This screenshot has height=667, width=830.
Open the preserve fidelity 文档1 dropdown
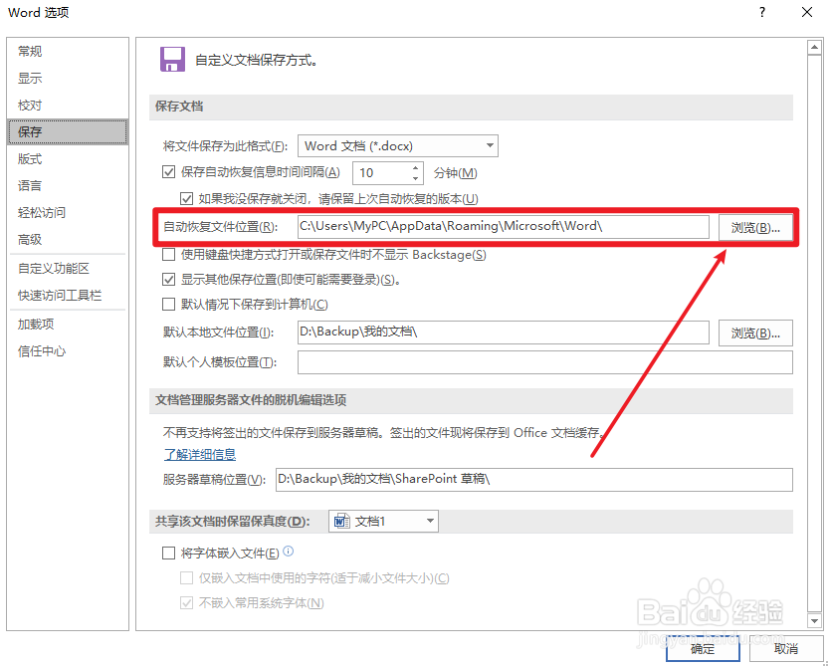(x=383, y=522)
